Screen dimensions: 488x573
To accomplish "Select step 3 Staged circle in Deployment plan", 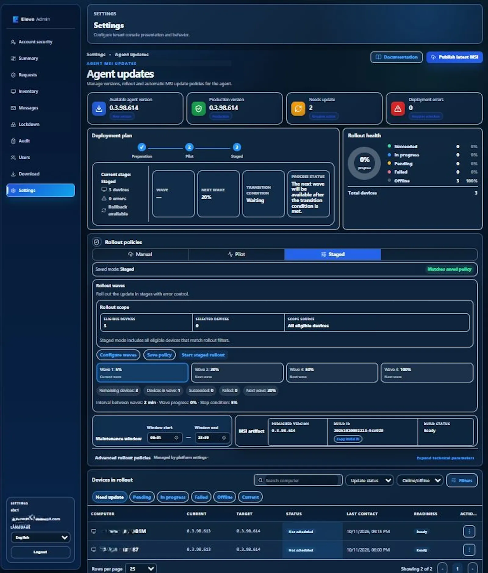I will [237, 147].
